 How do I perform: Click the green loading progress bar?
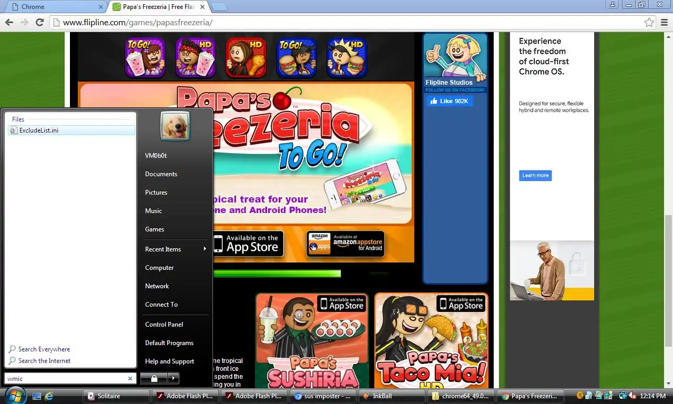point(277,274)
